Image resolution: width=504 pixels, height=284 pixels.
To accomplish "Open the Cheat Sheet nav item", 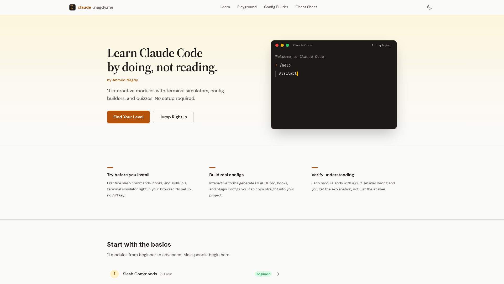I will pos(306,7).
